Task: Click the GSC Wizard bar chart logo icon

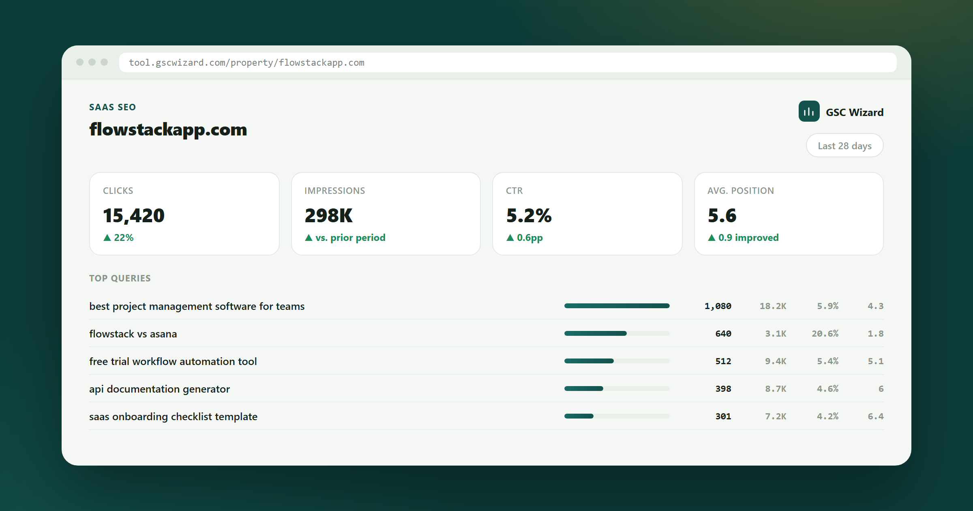Action: pyautogui.click(x=809, y=112)
